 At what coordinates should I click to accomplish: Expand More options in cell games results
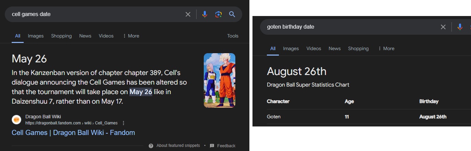click(x=131, y=36)
